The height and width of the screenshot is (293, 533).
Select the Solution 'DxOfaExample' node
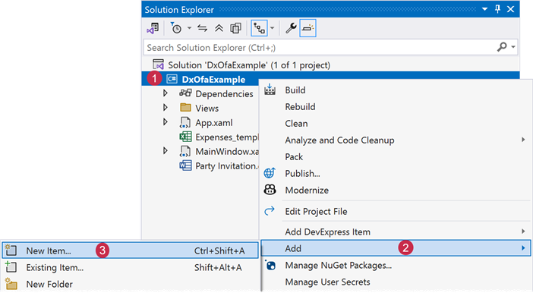[x=249, y=65]
